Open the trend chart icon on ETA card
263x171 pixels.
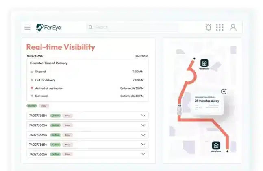224,92
